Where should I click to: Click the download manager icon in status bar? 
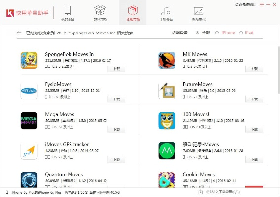tap(201, 192)
